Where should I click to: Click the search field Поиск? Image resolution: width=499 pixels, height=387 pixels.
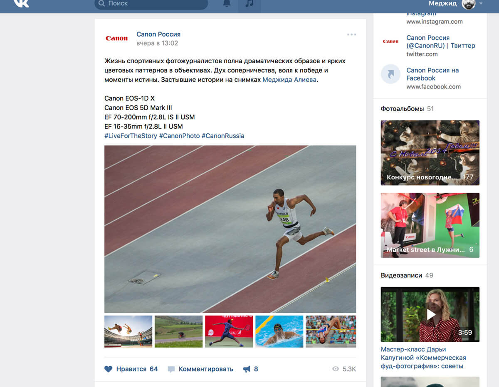[x=151, y=4]
